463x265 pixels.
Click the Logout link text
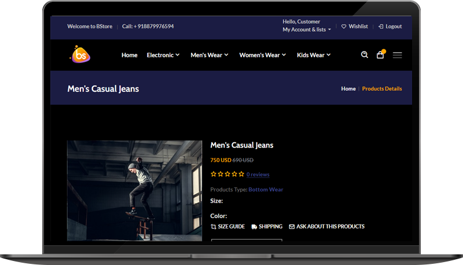pyautogui.click(x=394, y=27)
